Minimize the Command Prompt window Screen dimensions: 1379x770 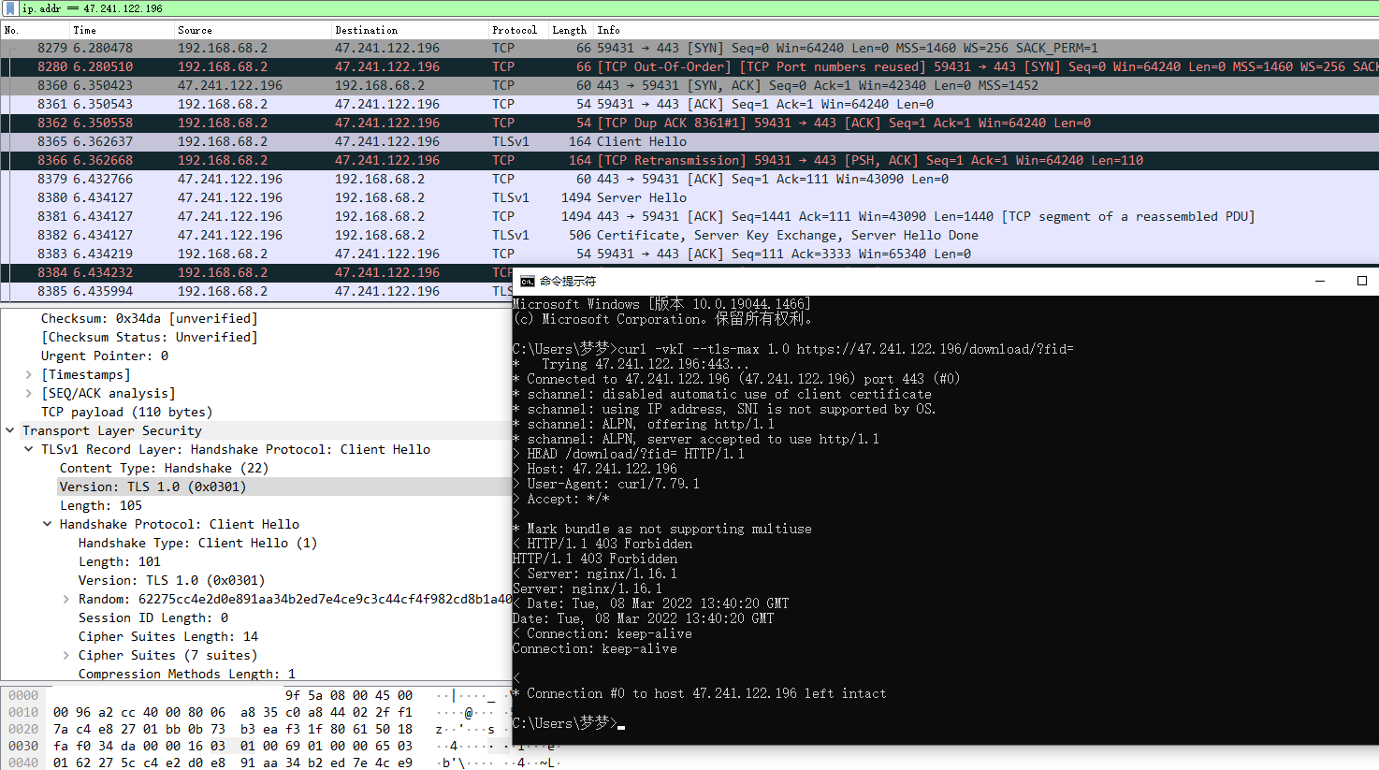pos(1320,281)
